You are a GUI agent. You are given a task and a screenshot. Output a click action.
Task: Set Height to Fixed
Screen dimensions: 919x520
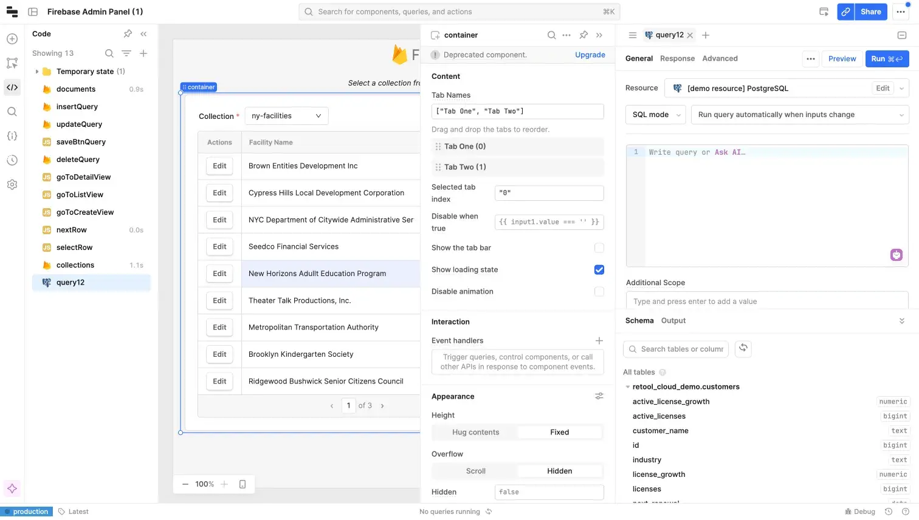coord(560,432)
